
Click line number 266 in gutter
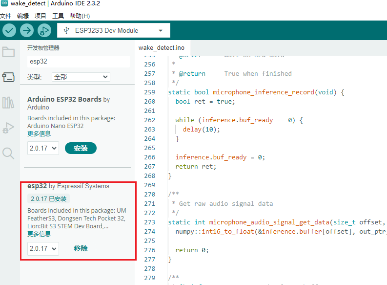149,157
